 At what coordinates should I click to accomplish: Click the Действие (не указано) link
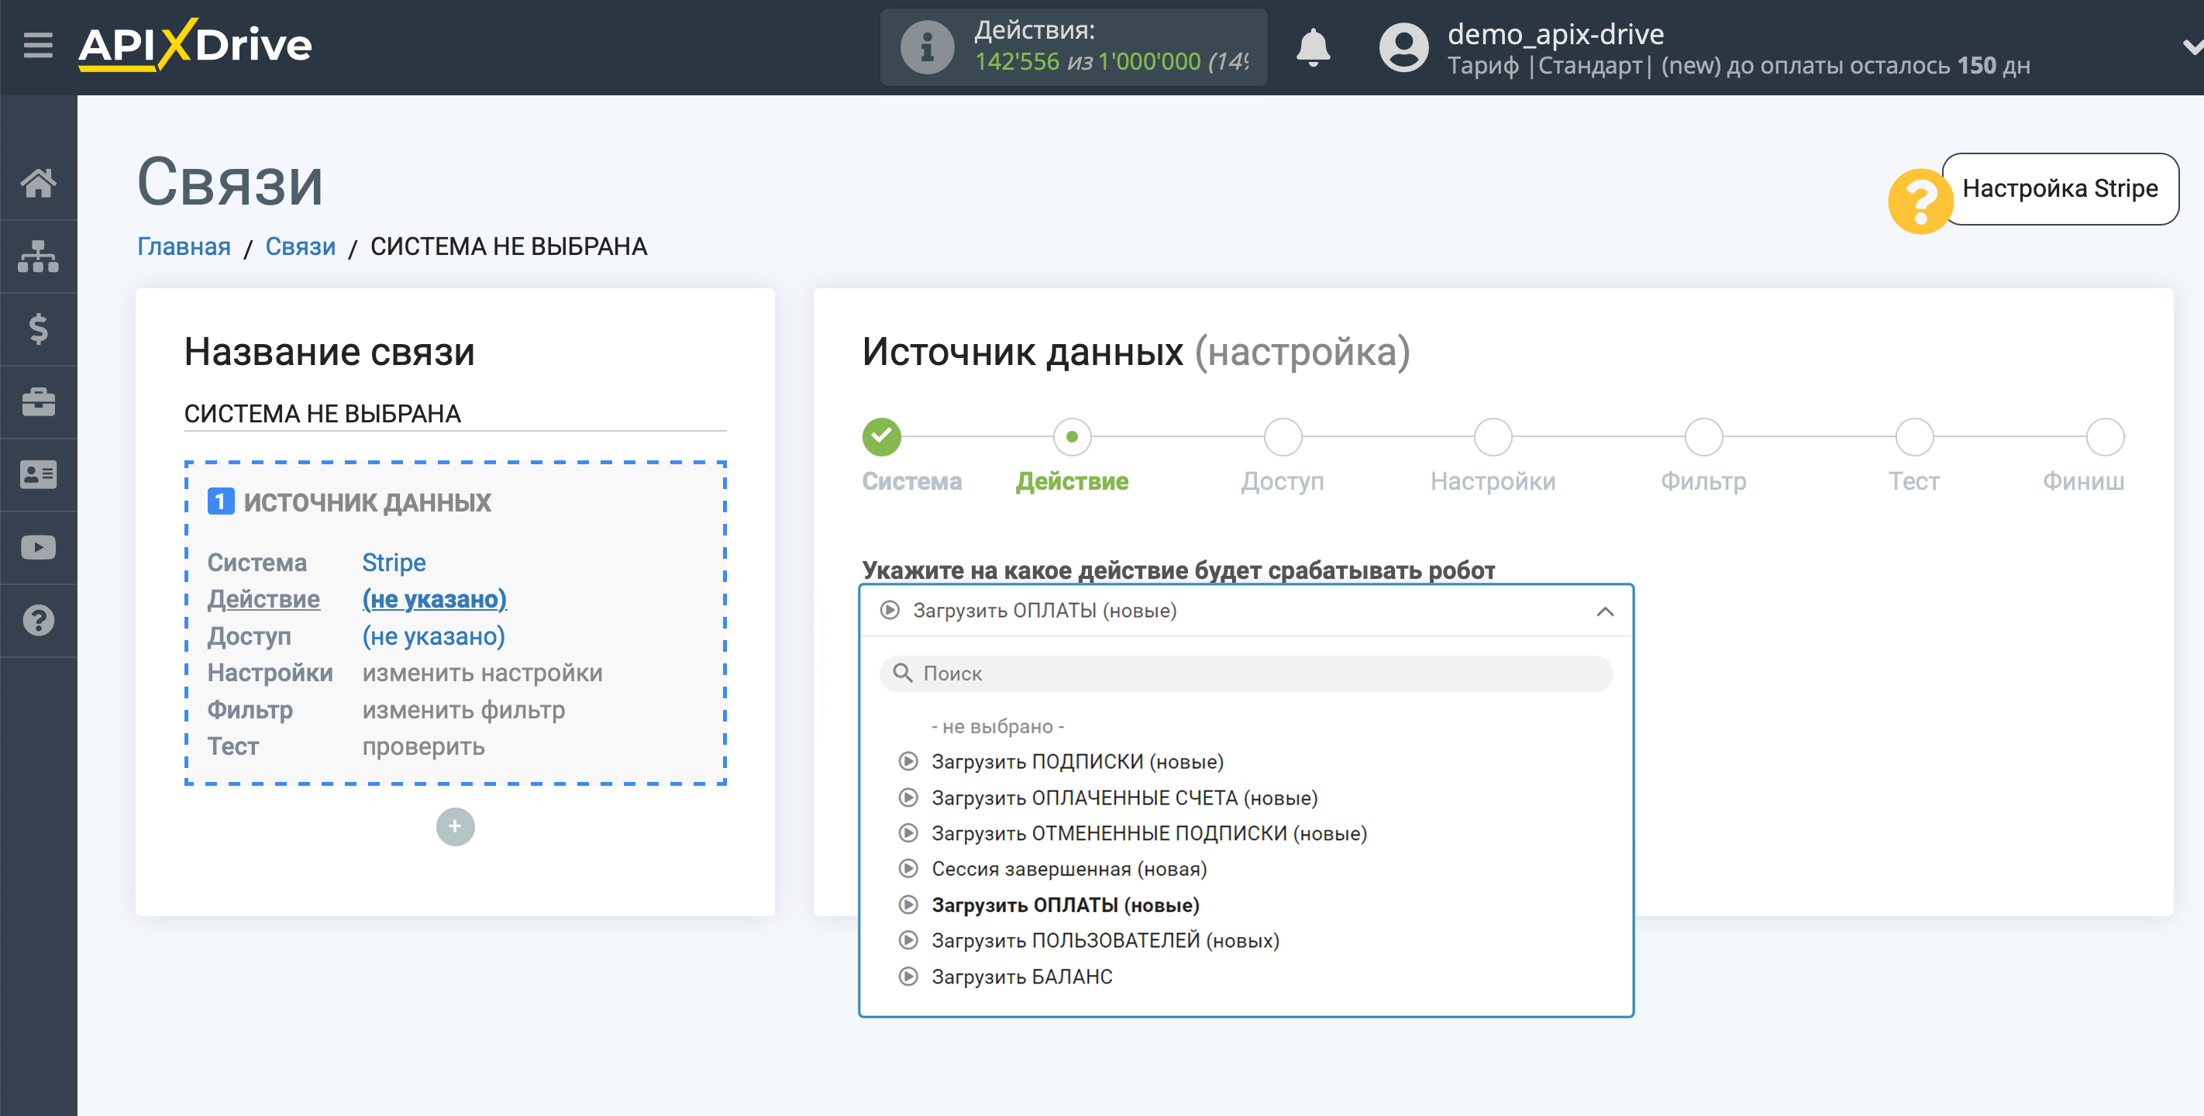(x=435, y=599)
